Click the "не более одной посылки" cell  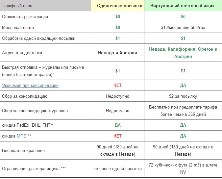pos(117,169)
